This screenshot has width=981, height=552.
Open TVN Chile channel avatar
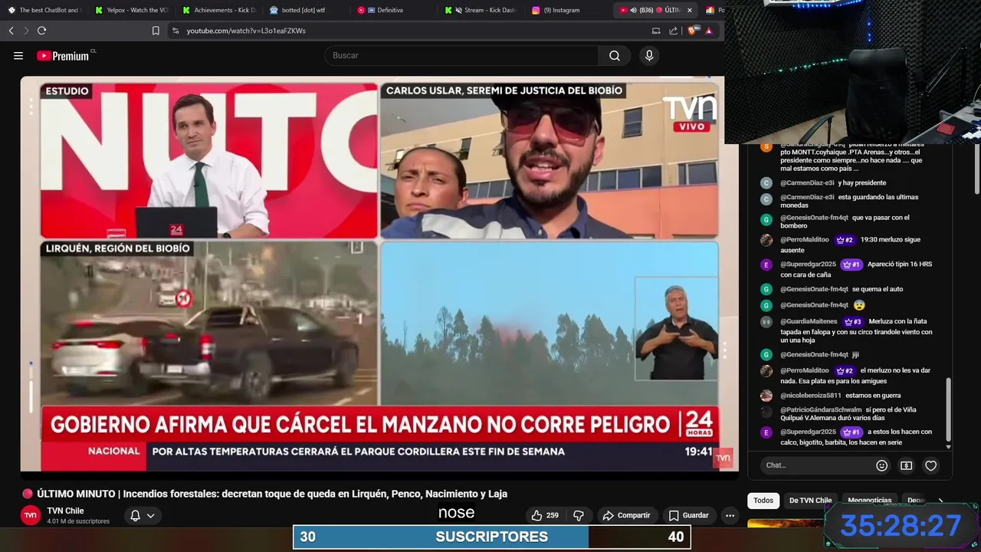click(x=30, y=515)
